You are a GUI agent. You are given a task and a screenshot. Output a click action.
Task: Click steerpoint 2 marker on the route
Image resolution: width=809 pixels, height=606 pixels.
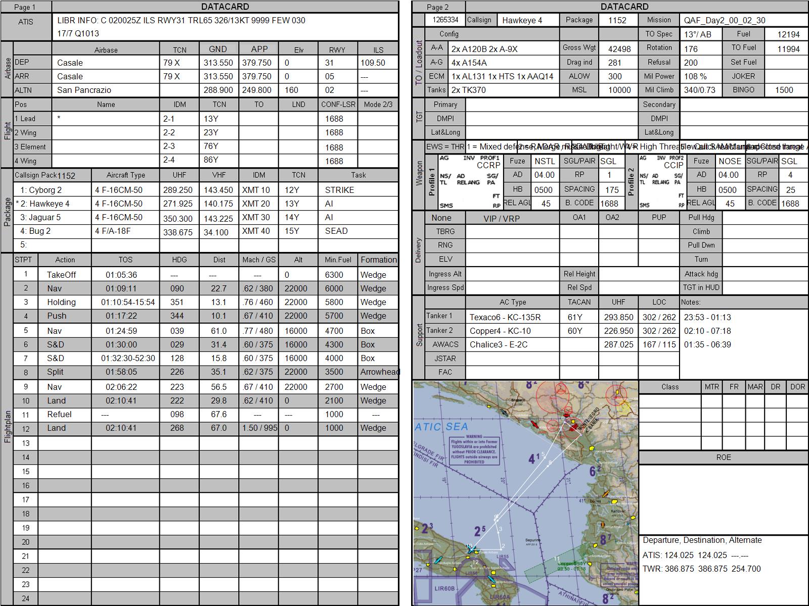click(501, 549)
